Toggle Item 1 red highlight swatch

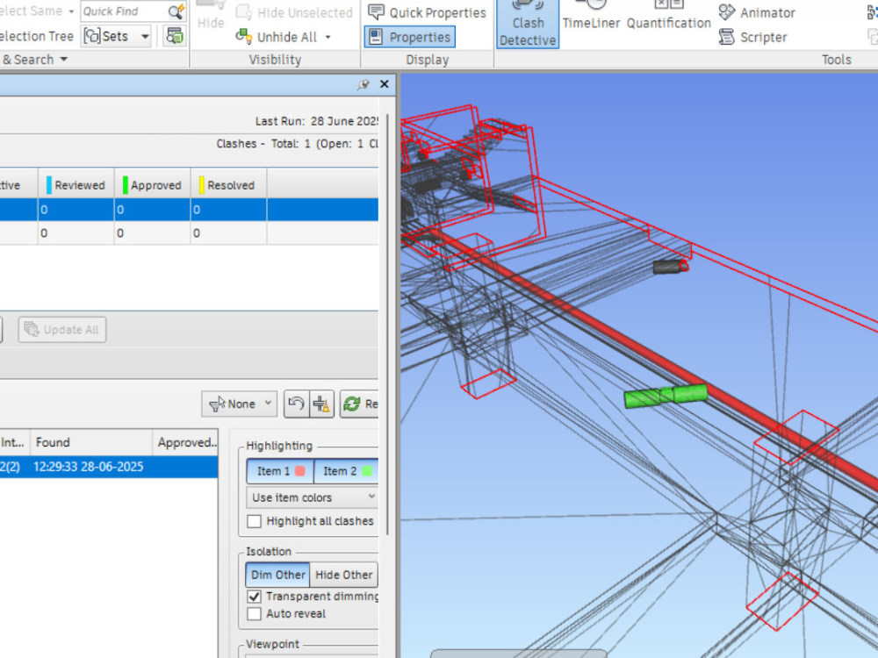[299, 471]
